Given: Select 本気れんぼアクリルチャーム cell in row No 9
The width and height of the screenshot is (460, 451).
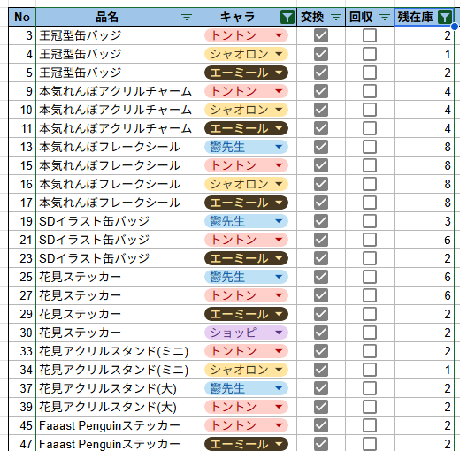Looking at the screenshot, I should [x=116, y=91].
